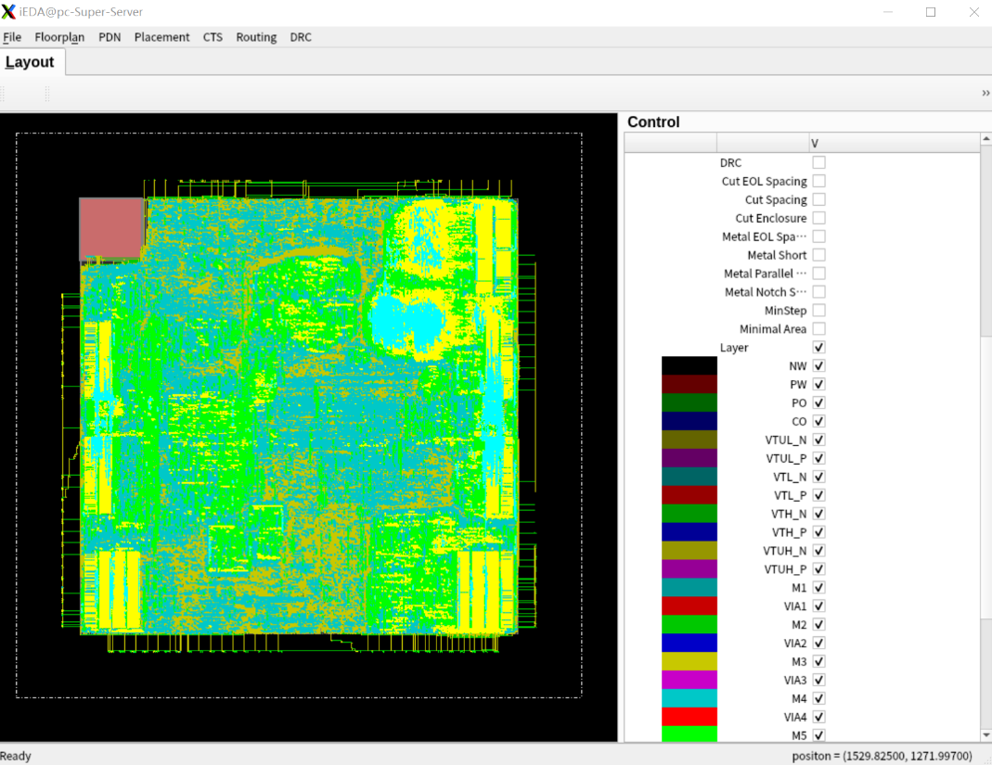Click the V column header

point(895,144)
